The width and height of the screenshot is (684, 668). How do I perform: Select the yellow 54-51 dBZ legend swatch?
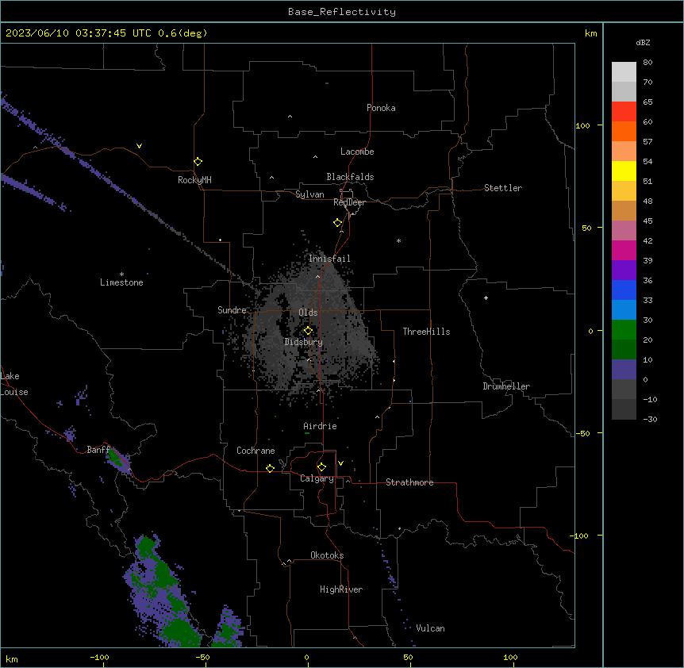[624, 171]
